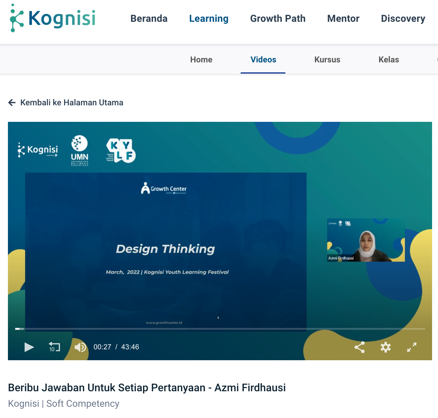The image size is (438, 418).
Task: Click the speaker webcam thumbnail in video
Action: pos(366,240)
